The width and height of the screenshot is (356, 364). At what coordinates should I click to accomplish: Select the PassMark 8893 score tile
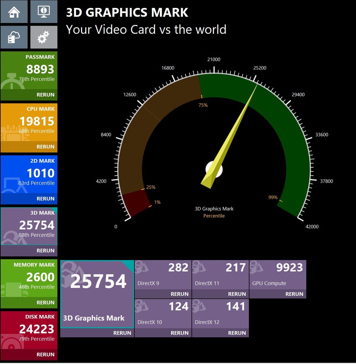(x=29, y=70)
